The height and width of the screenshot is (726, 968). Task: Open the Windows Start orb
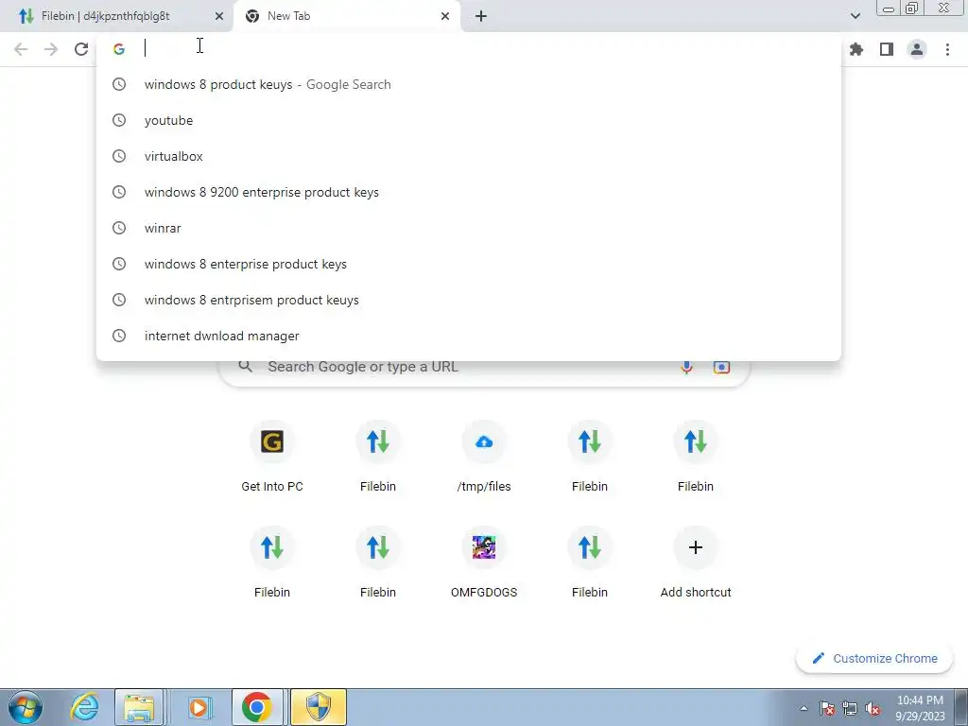pyautogui.click(x=26, y=707)
